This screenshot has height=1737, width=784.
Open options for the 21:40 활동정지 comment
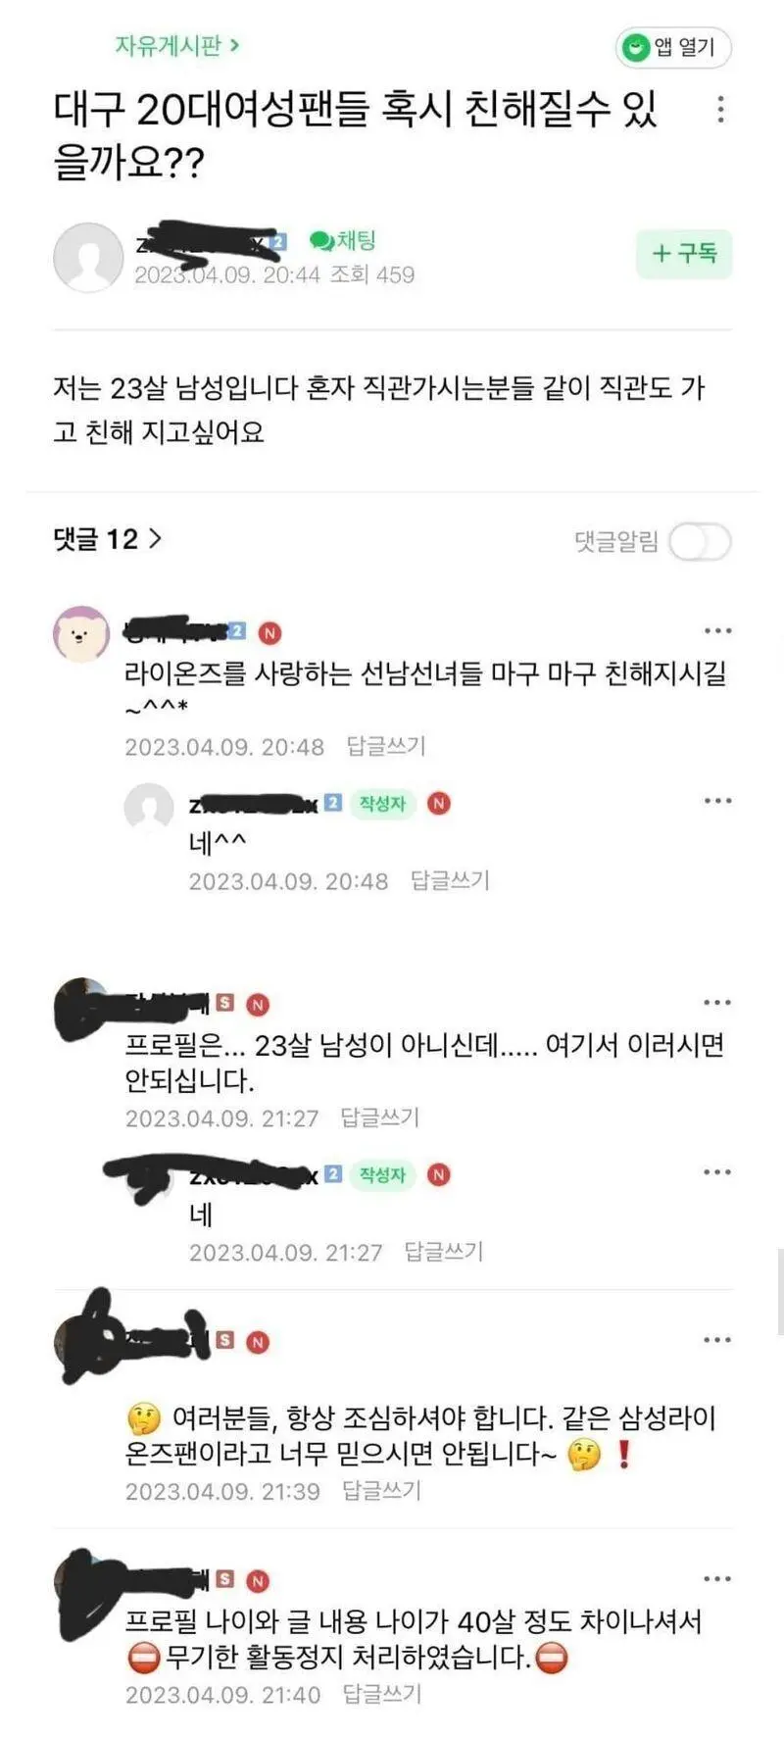click(x=717, y=1578)
